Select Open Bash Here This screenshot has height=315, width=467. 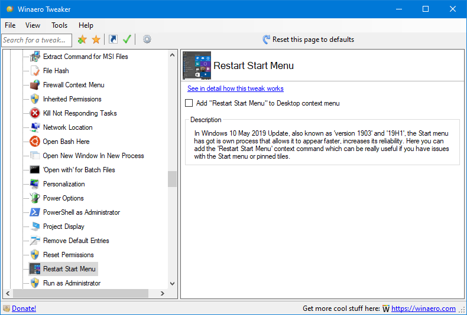pos(66,142)
